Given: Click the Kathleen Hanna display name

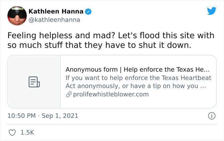Looking at the screenshot, I should [56, 11].
